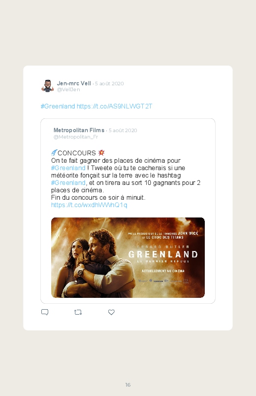Follow the t.co/AS9NLWGT2T link
The width and height of the screenshot is (256, 396).
pos(115,107)
